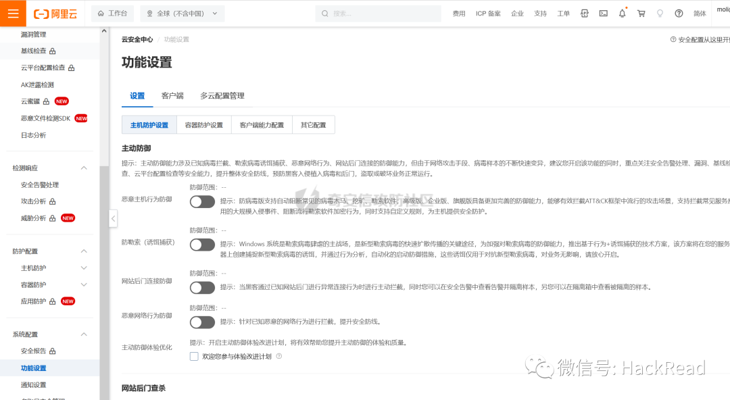Open the Cloud Shell terminal icon
Viewport: 730px width, 400px height.
[x=604, y=14]
